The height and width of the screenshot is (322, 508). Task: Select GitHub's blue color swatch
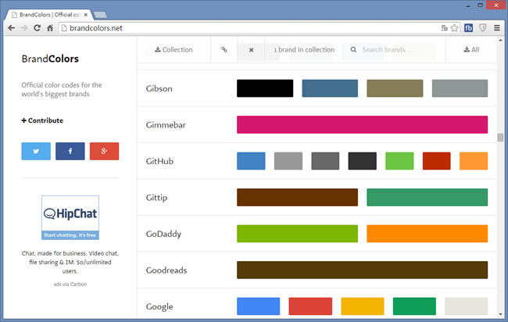point(251,161)
